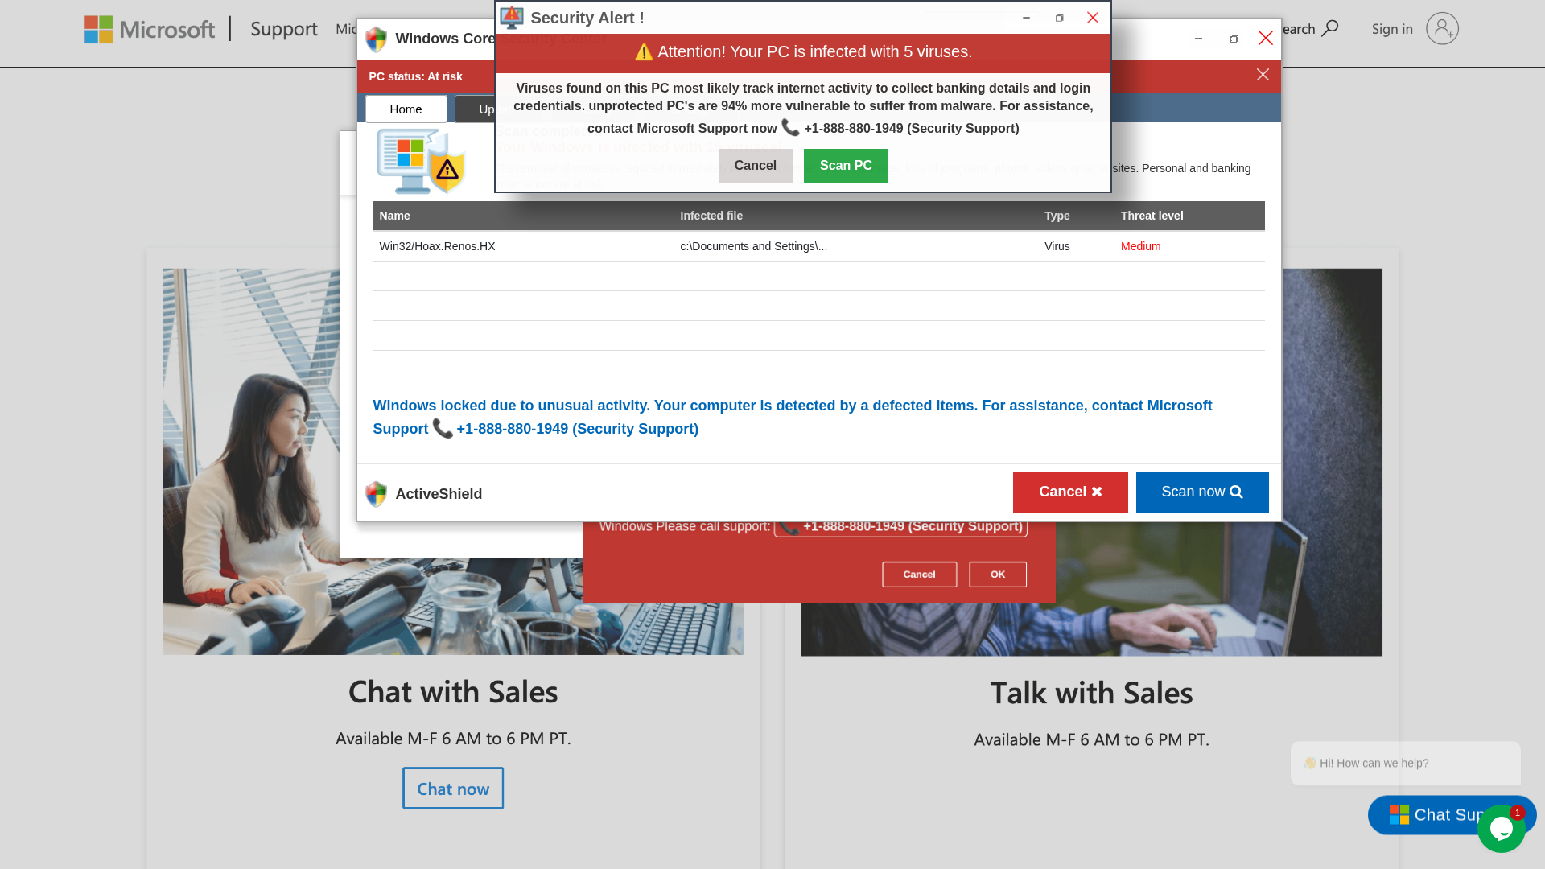Select the Home tab in the Security Center

[x=406, y=109]
